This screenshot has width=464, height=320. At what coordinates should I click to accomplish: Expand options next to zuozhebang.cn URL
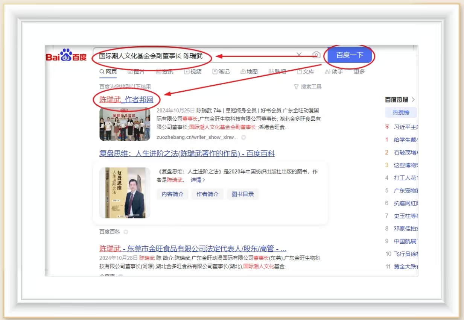(x=243, y=138)
